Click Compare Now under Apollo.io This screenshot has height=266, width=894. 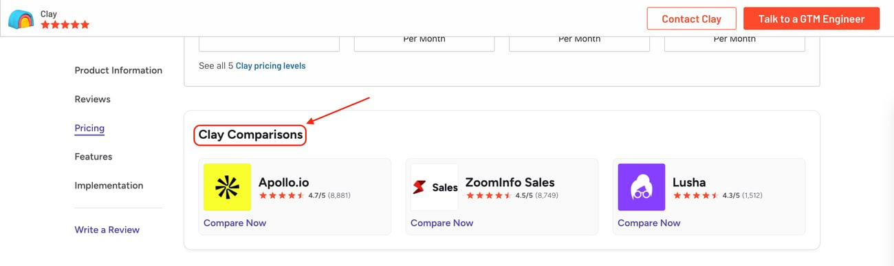[235, 223]
